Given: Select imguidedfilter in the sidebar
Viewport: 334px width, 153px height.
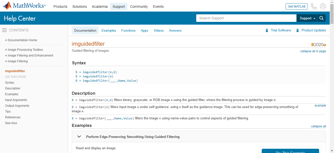Looking at the screenshot, I should (x=15, y=71).
